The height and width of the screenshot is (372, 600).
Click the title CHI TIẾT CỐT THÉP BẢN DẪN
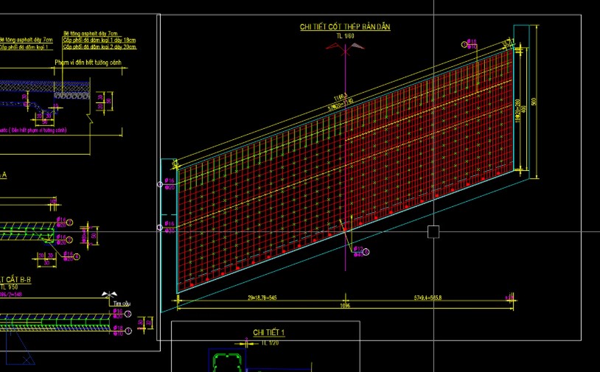pos(344,27)
